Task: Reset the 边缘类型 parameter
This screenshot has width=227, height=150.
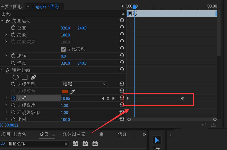Action: pos(122,83)
